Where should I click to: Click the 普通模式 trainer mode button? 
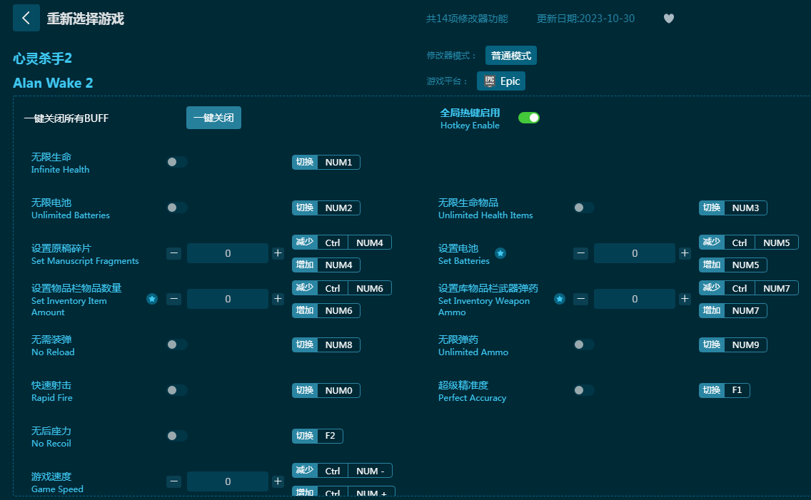(511, 55)
